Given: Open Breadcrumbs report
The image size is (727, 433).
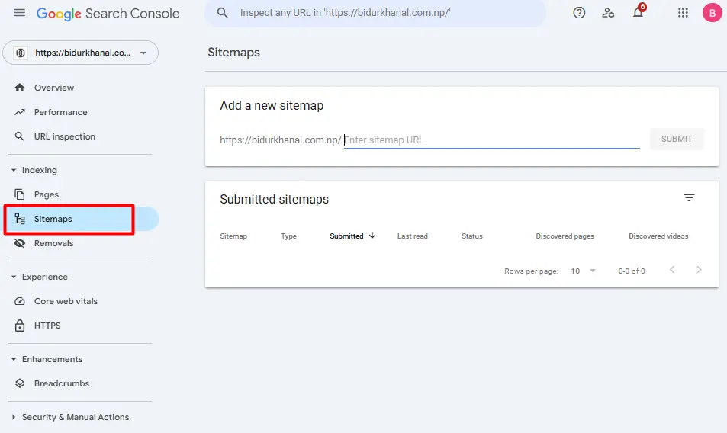Looking at the screenshot, I should pyautogui.click(x=62, y=383).
